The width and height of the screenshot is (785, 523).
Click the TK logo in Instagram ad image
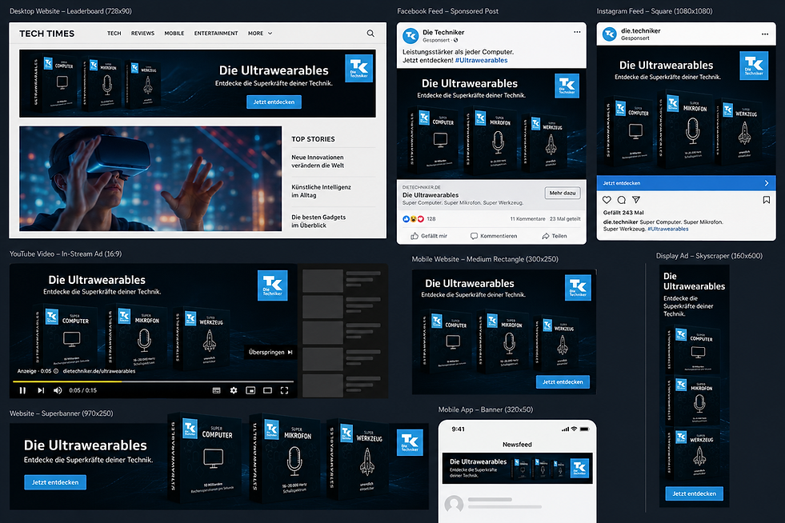point(754,66)
